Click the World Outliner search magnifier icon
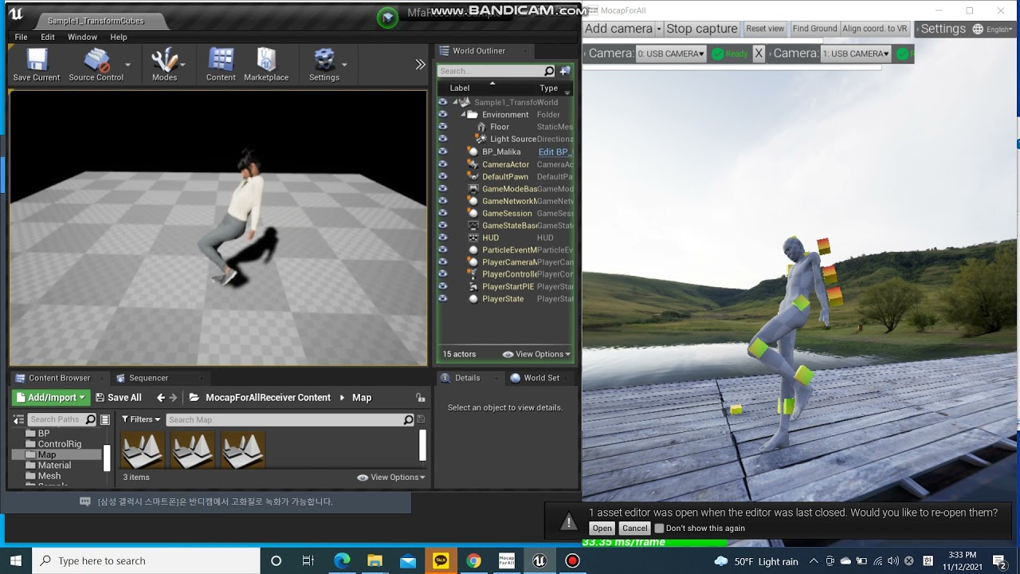This screenshot has width=1020, height=574. point(549,71)
